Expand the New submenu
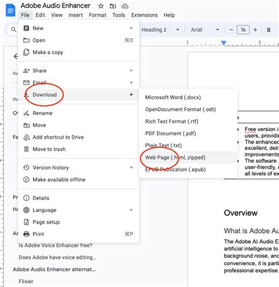This screenshot has height=287, width=279. (79, 28)
